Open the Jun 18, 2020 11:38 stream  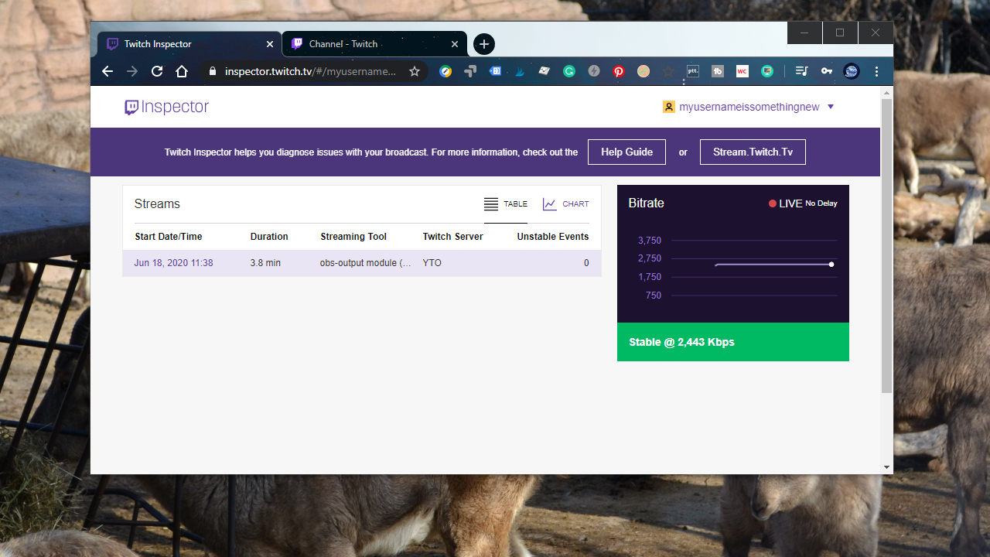pyautogui.click(x=174, y=263)
